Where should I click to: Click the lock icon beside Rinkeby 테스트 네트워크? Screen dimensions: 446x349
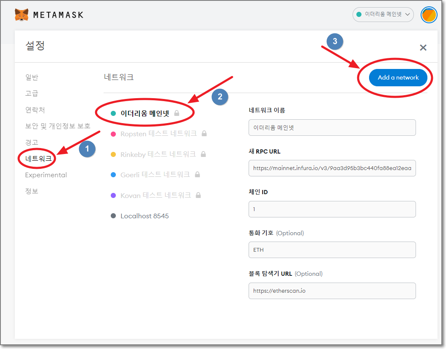click(203, 154)
